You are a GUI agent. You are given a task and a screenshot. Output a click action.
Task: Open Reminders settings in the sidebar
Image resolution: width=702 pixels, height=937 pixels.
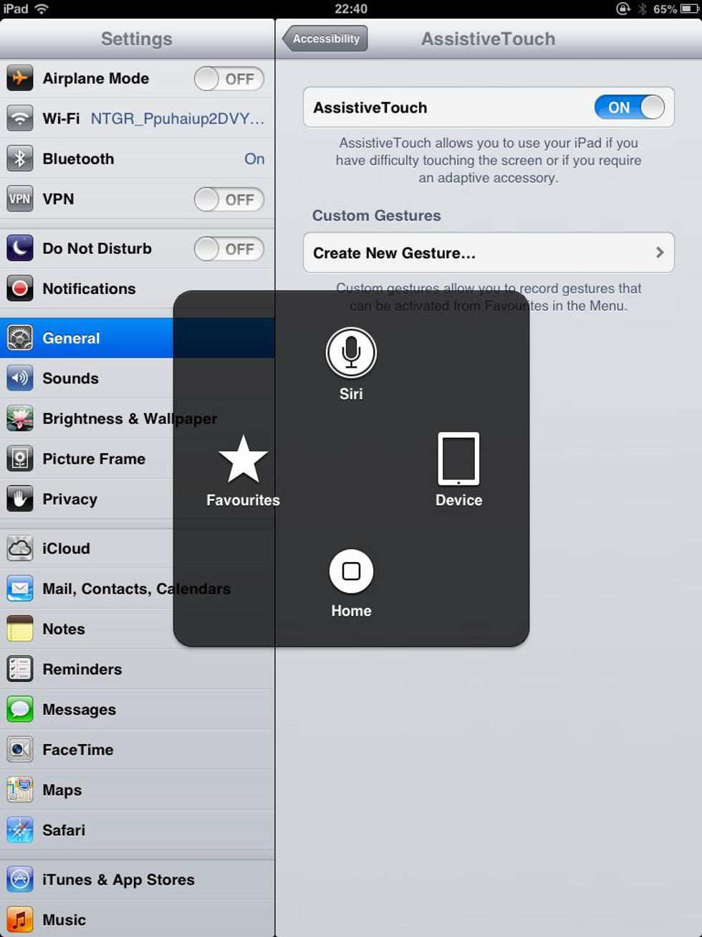[82, 670]
